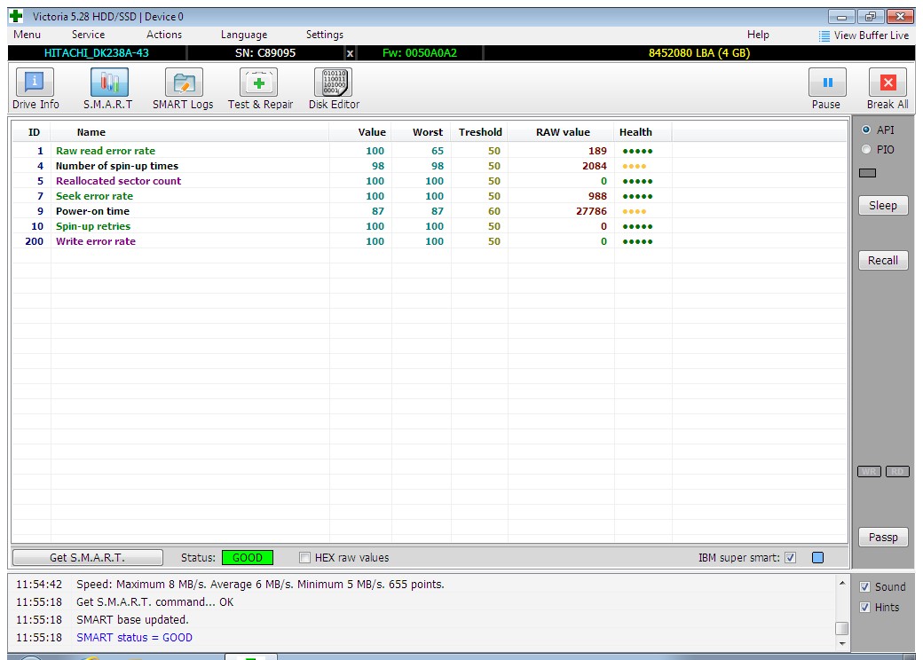Click the SMART status = GOOD log line
This screenshot has width=923, height=660.
(134, 638)
